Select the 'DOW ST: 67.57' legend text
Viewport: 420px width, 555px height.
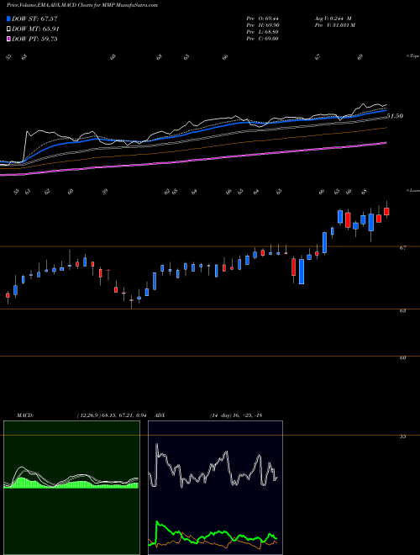click(34, 18)
